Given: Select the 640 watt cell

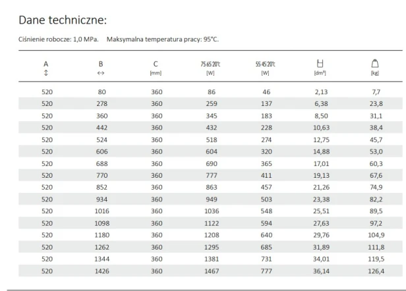Looking at the screenshot, I should (266, 235).
